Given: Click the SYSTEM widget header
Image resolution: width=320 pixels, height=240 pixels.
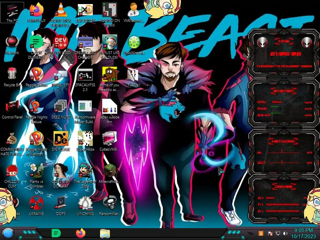Looking at the screenshot, I should (284, 91).
